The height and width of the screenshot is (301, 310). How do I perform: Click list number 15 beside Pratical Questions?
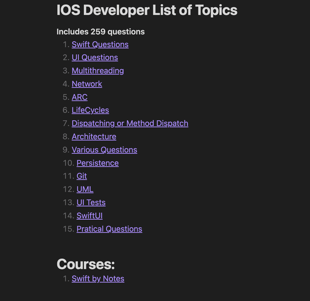69,229
